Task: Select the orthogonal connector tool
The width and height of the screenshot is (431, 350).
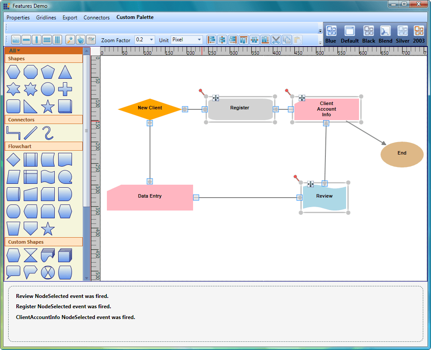Action: coord(13,133)
